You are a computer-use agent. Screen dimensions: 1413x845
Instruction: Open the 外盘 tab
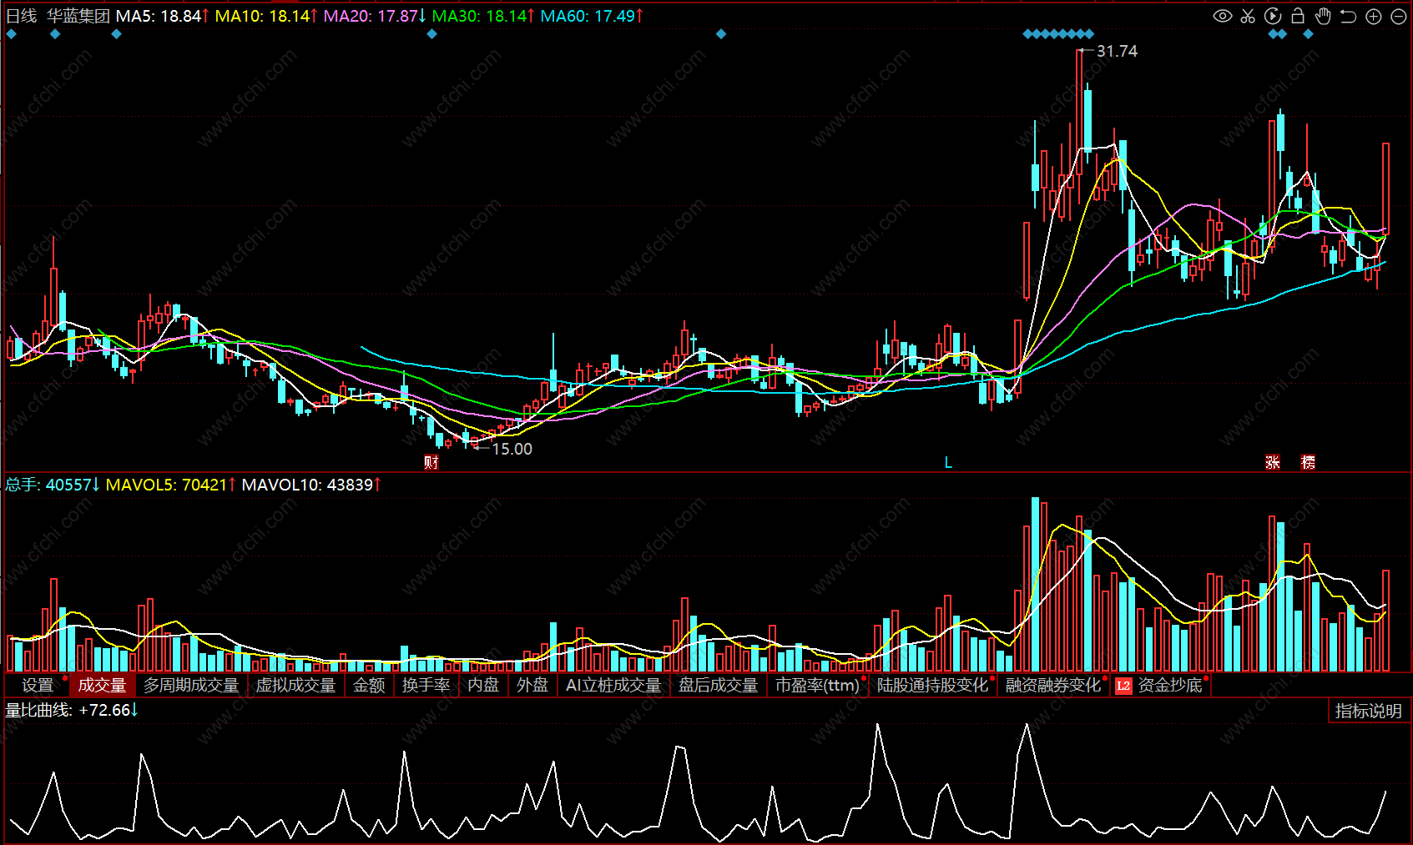pyautogui.click(x=532, y=685)
